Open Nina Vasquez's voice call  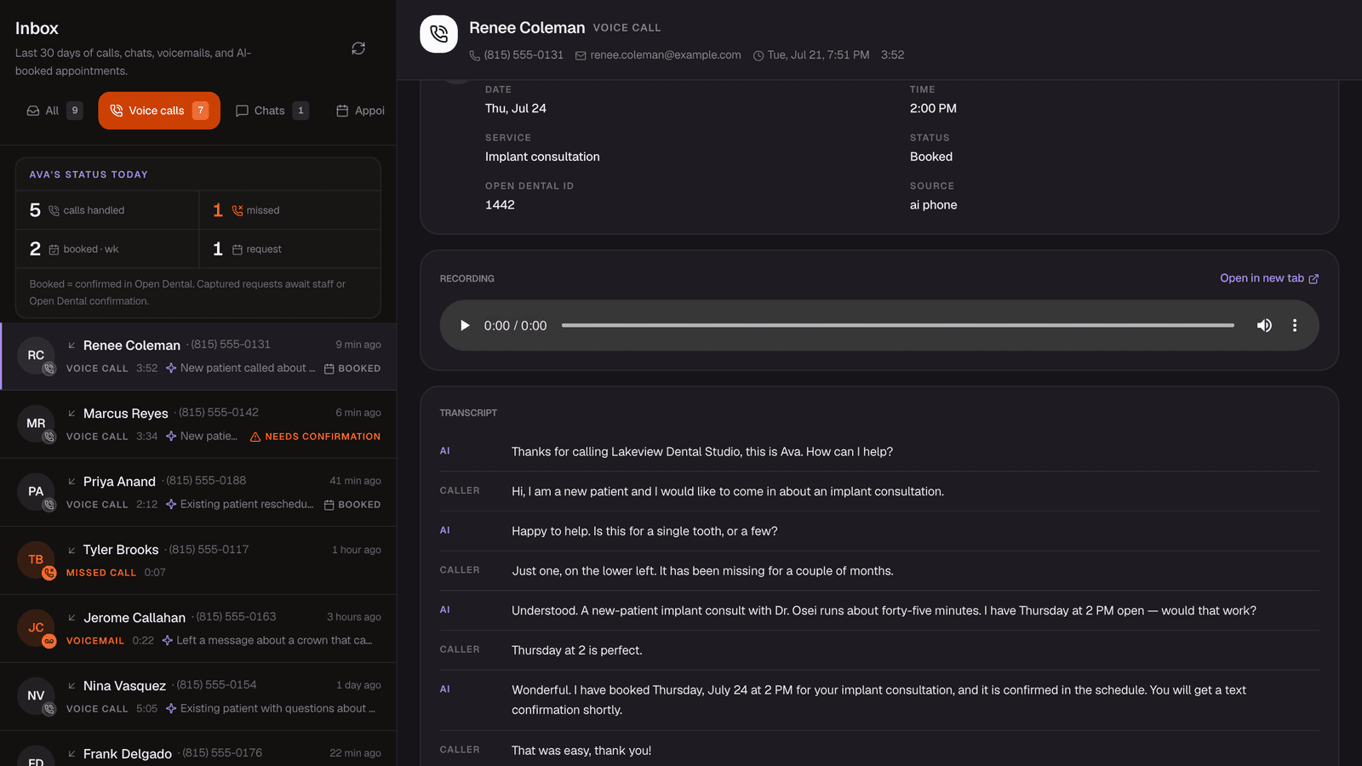(198, 697)
